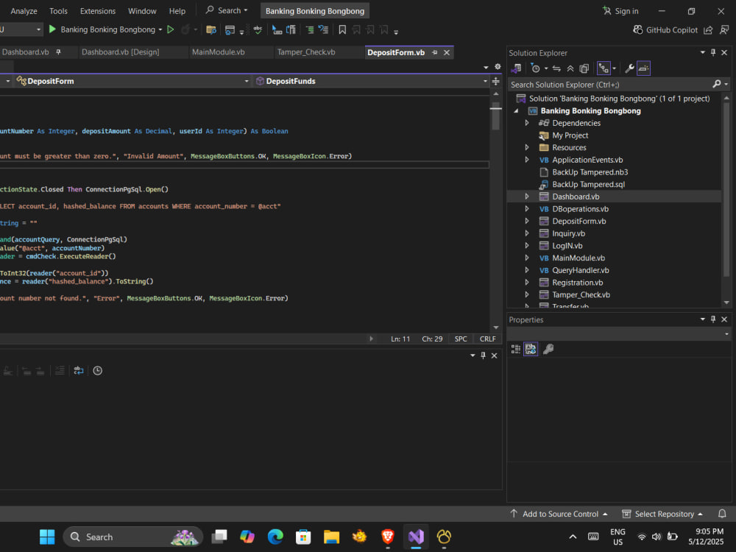The image size is (736, 552).
Task: Pin the Solution Explorer panel
Action: click(x=713, y=52)
